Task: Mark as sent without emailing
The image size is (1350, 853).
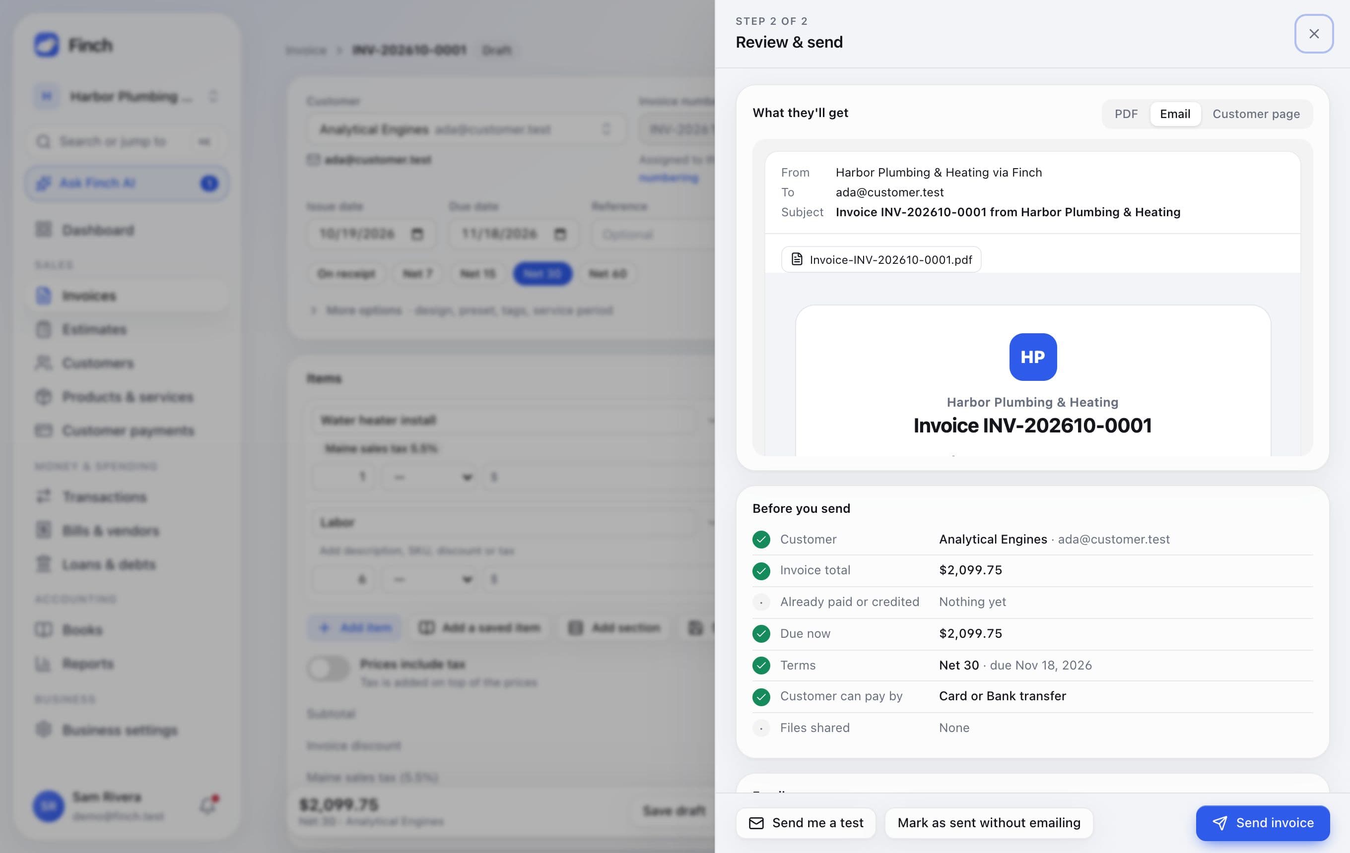Action: [988, 823]
